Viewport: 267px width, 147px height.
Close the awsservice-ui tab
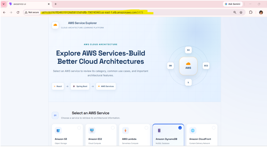(49, 4)
